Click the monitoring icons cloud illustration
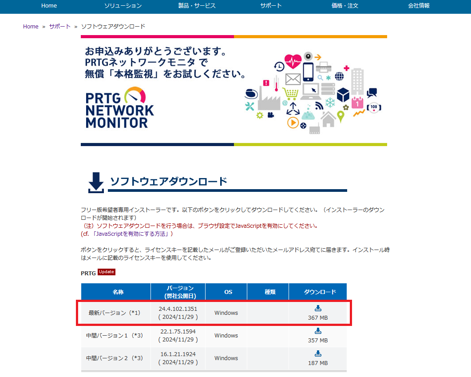 (313, 93)
